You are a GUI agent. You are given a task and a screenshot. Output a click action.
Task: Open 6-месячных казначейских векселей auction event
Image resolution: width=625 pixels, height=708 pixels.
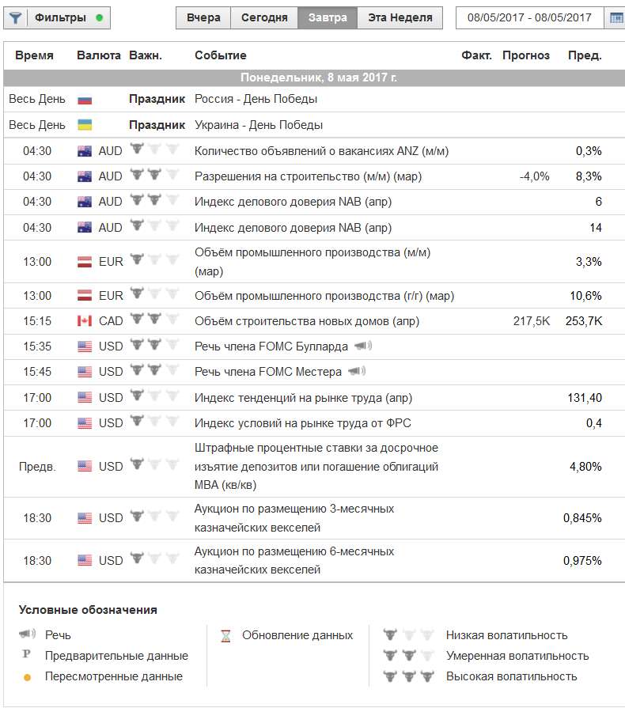point(294,561)
